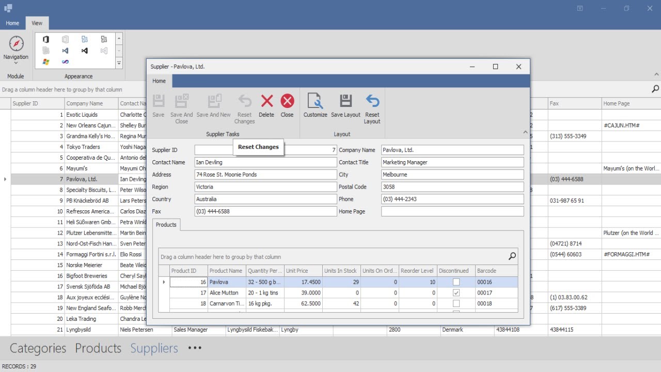Open the Navigation module dropdown
This screenshot has height=372, width=661.
point(16,51)
